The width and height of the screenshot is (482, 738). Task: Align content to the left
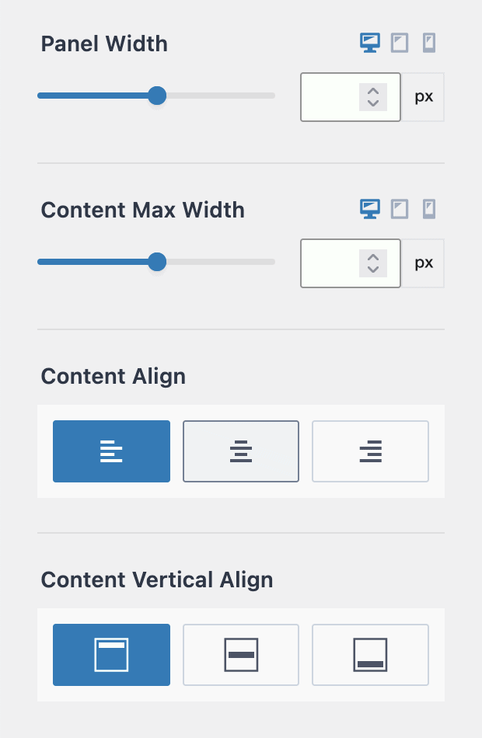click(111, 451)
